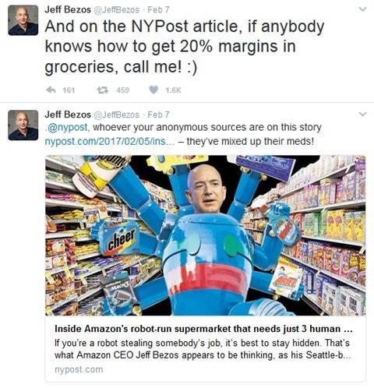Image resolution: width=374 pixels, height=388 pixels.
Task: Click Jeff Bezos name on second tweet
Action: tap(68, 115)
